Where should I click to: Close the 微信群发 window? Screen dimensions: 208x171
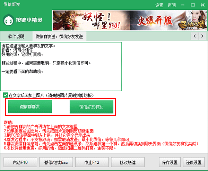click(202, 5)
